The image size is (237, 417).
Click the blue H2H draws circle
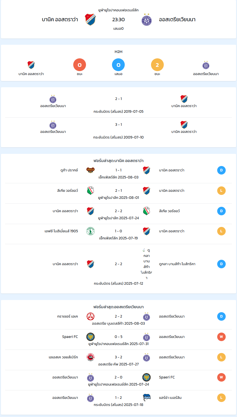click(x=118, y=65)
